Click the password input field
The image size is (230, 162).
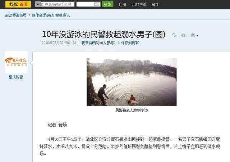(x=88, y=4)
